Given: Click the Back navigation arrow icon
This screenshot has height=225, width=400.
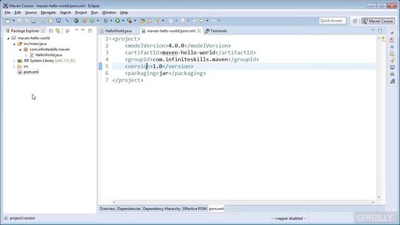Looking at the screenshot, I should [201, 21].
